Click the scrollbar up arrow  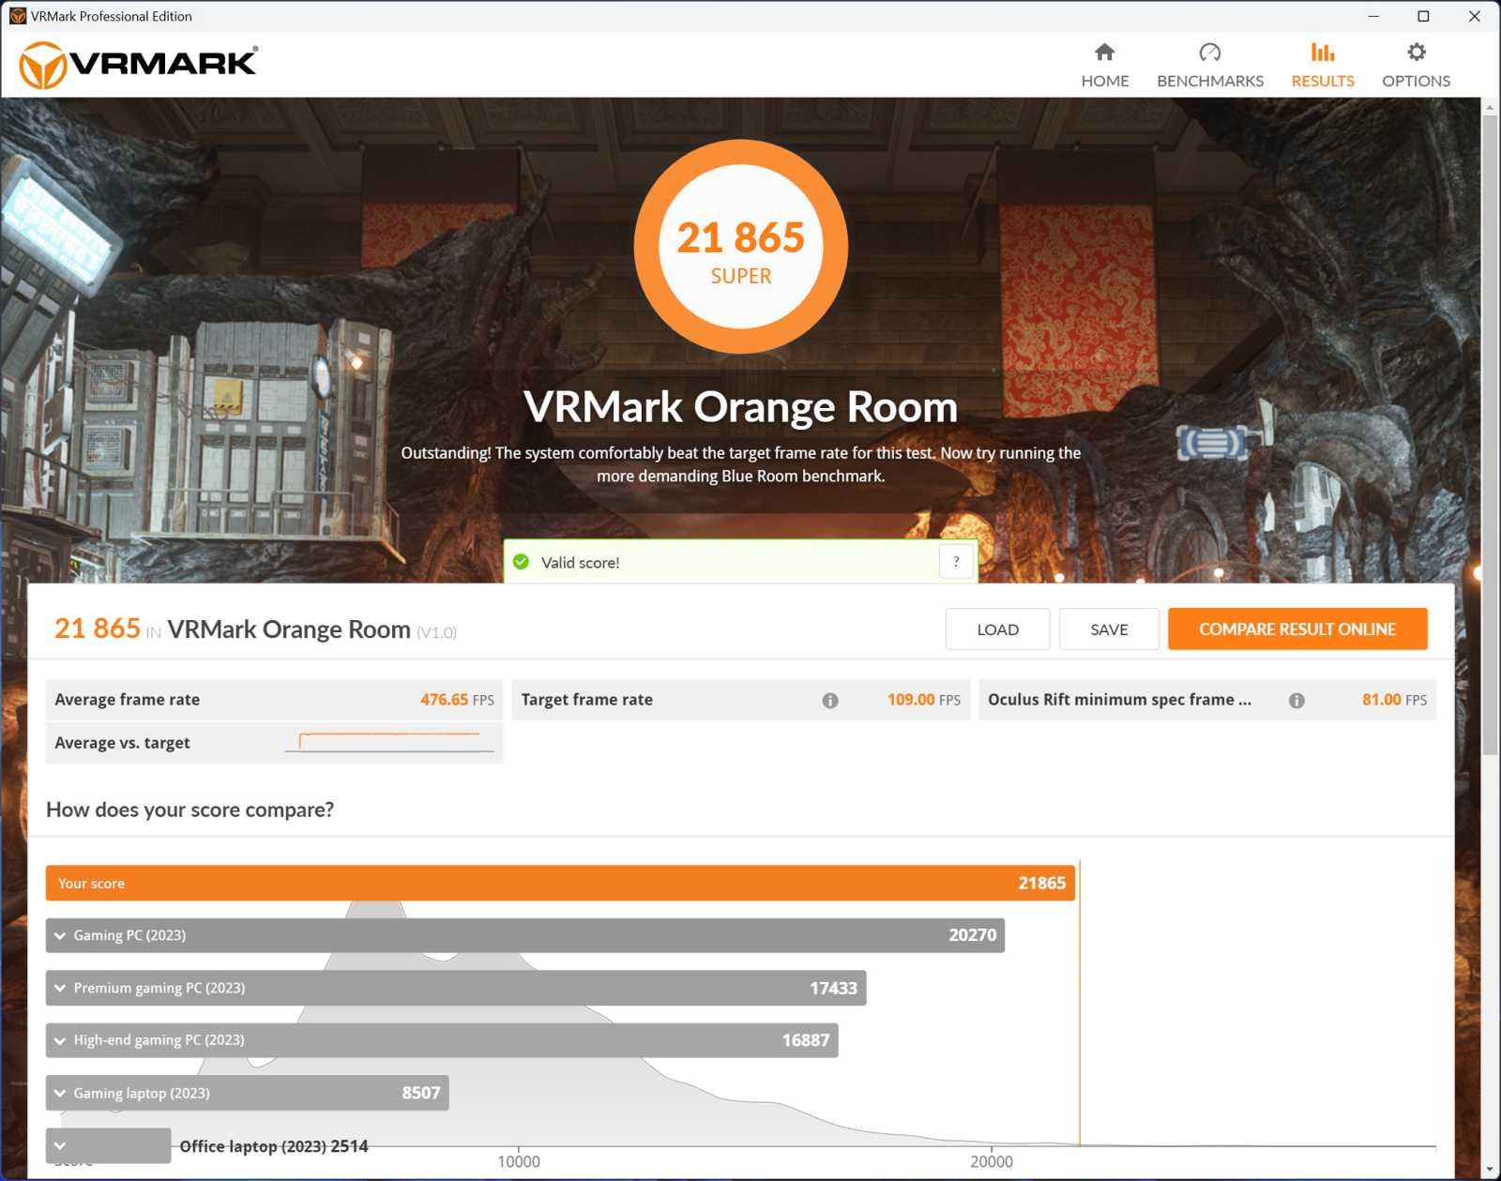click(x=1490, y=107)
